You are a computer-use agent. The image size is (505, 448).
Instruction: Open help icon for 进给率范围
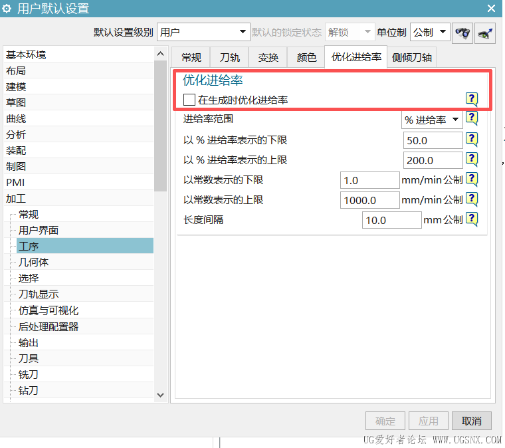point(472,118)
